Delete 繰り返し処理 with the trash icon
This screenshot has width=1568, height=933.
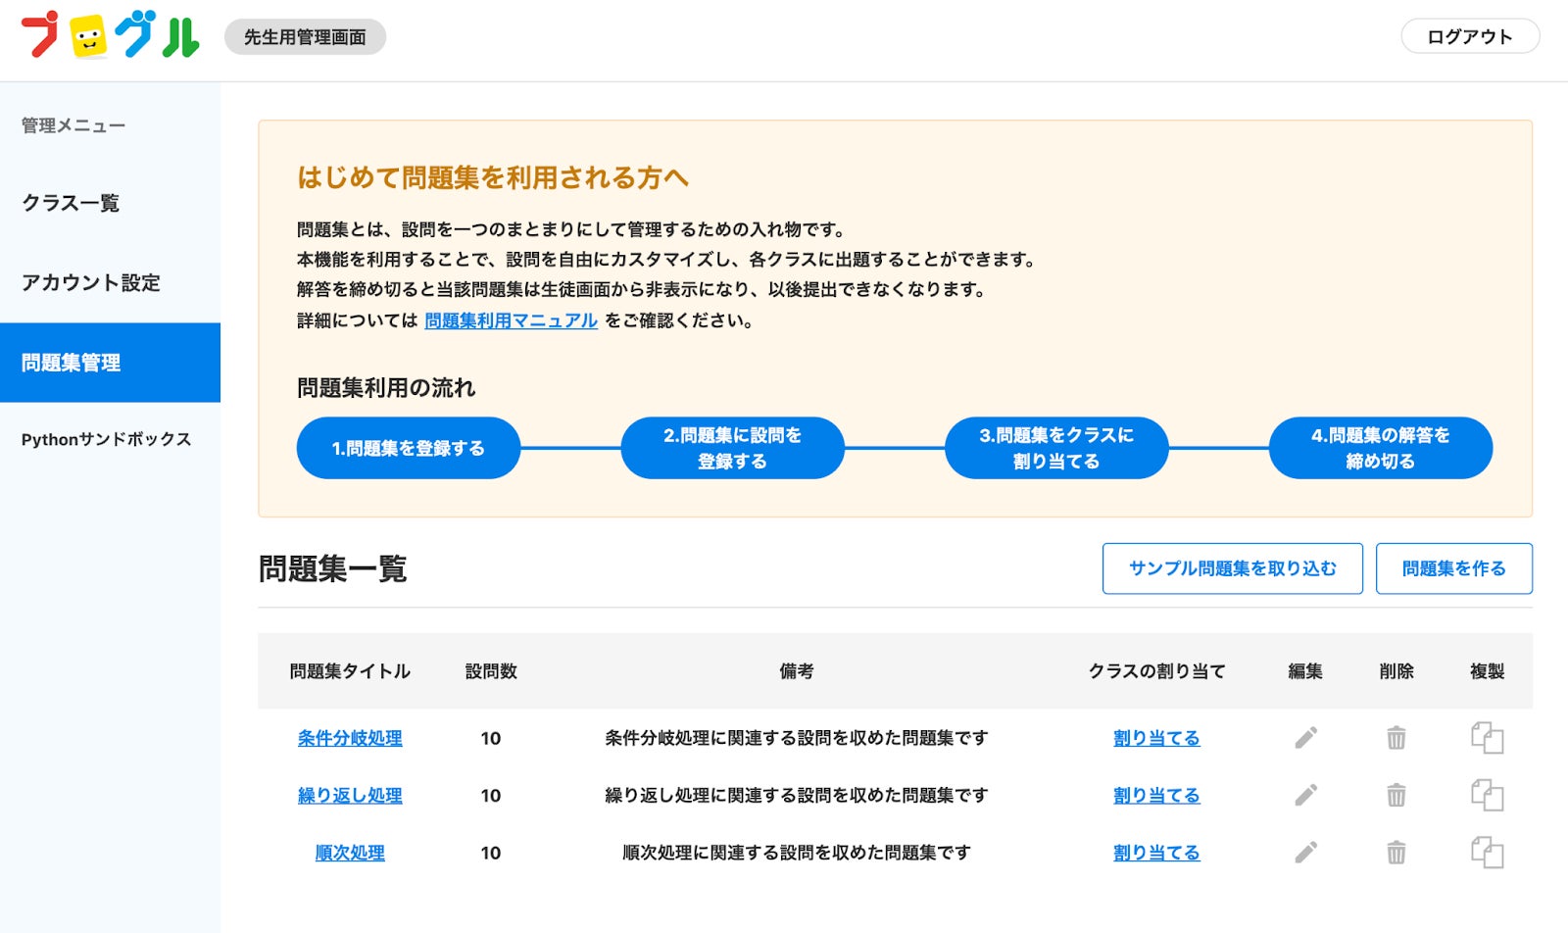coord(1396,795)
